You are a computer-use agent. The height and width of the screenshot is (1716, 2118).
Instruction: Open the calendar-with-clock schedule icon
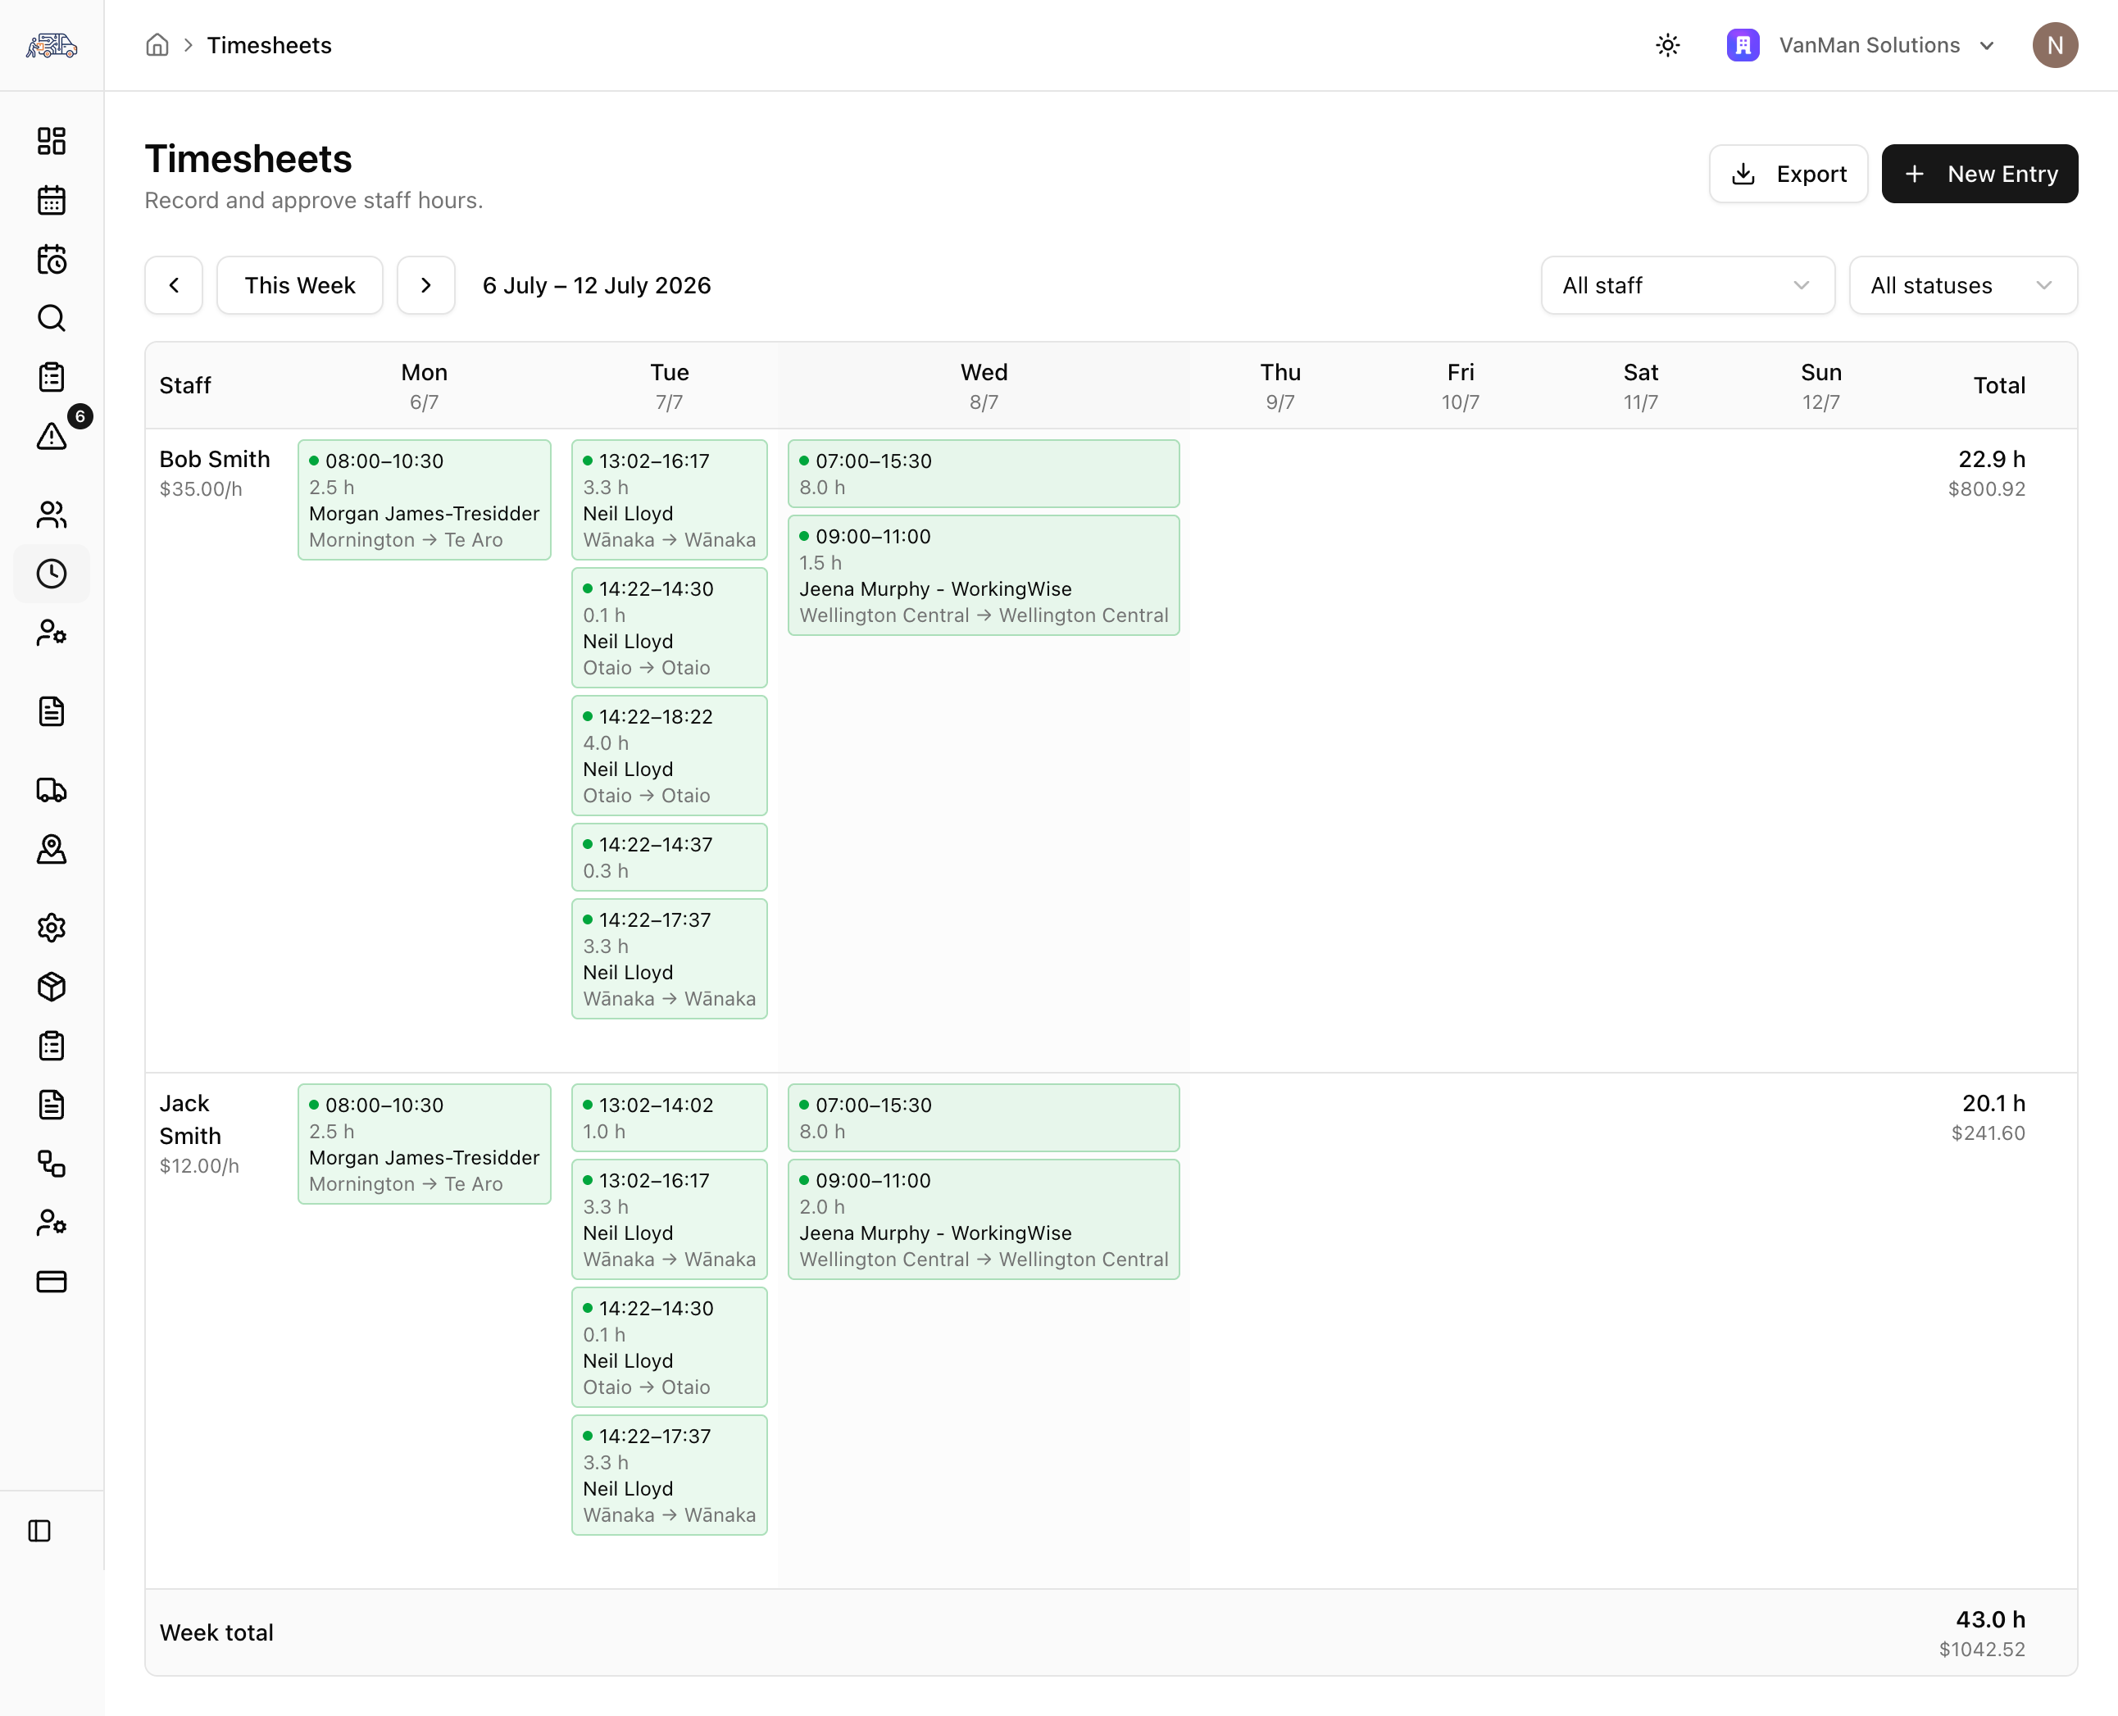[52, 259]
